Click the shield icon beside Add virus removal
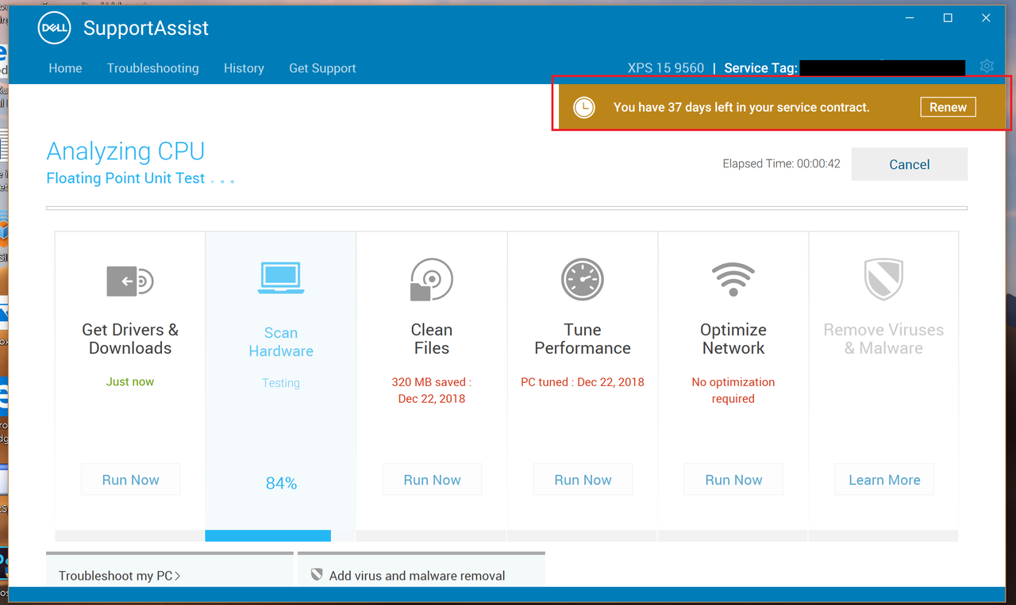 point(317,575)
